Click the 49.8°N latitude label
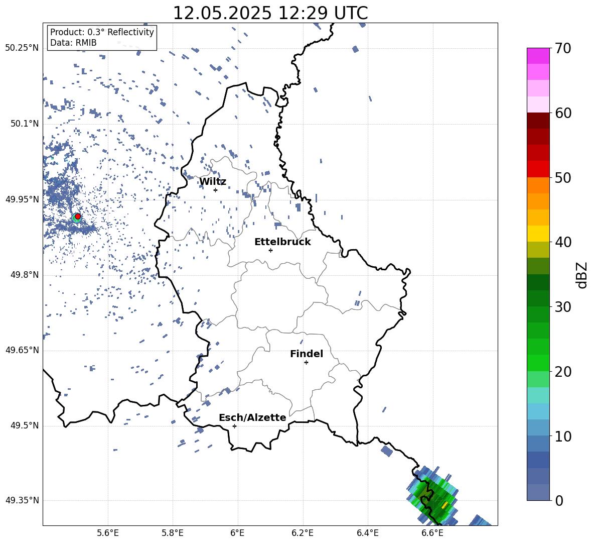This screenshot has height=543, width=594. (x=25, y=275)
